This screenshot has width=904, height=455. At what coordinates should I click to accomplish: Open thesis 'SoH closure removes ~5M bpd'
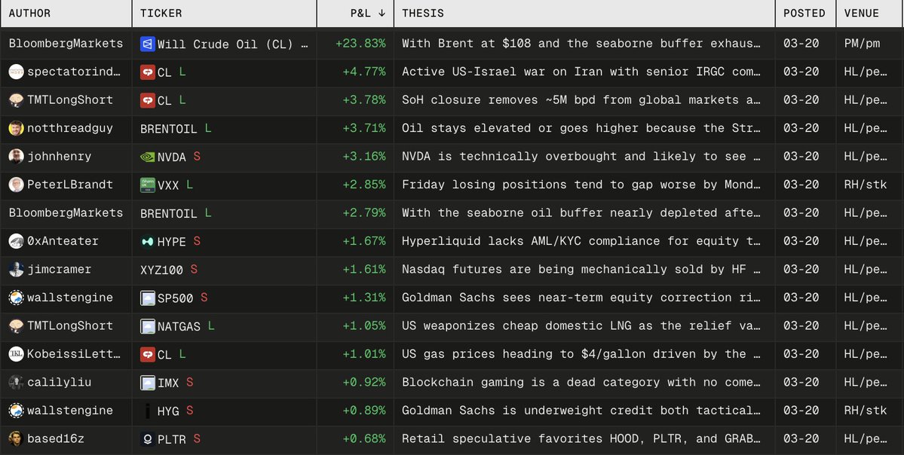tap(581, 100)
